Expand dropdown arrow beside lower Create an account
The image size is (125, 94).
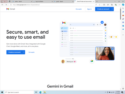coord(23,52)
